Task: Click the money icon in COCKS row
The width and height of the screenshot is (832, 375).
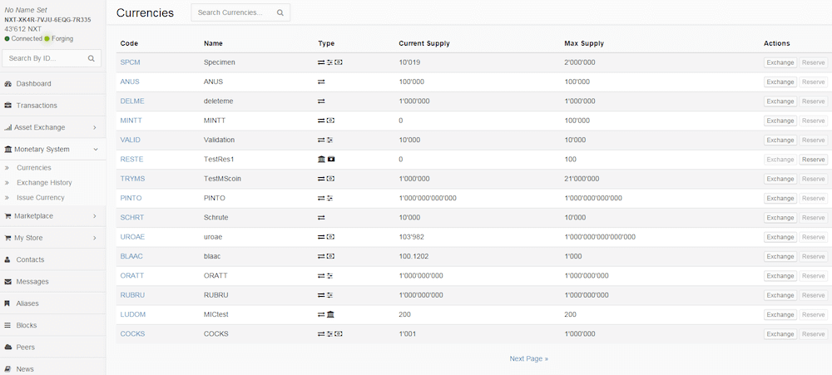Action: click(x=339, y=333)
